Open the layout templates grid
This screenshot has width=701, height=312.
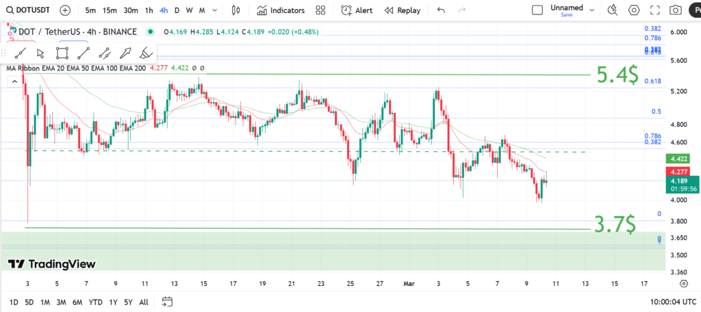pyautogui.click(x=320, y=10)
